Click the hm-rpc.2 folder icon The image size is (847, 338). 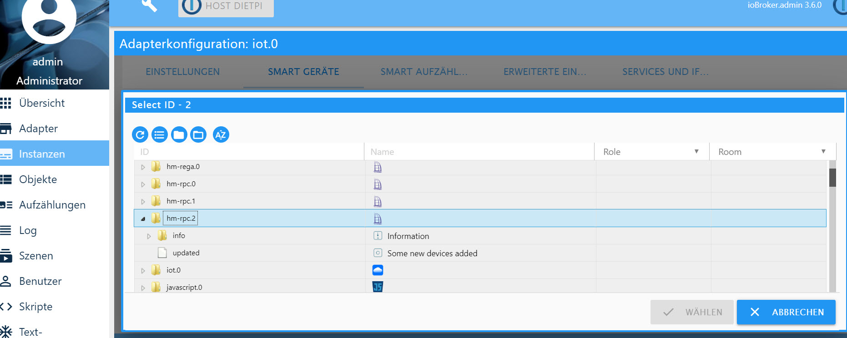[x=156, y=219]
